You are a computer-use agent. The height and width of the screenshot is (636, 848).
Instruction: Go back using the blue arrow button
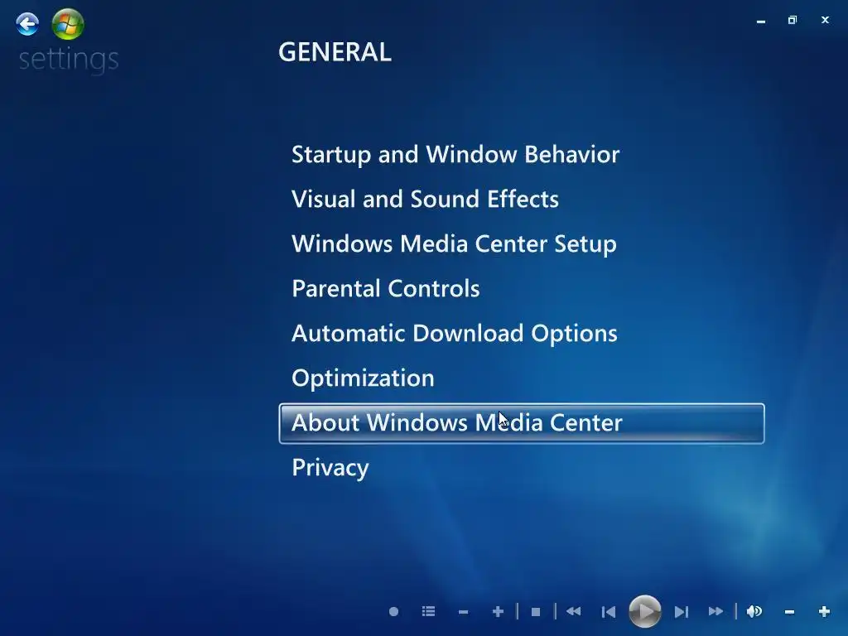click(x=27, y=24)
